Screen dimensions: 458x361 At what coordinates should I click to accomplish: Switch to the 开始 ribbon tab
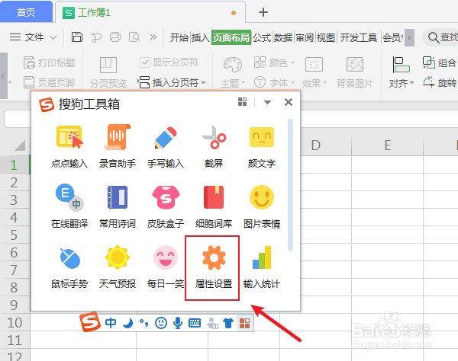pyautogui.click(x=179, y=37)
